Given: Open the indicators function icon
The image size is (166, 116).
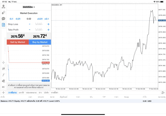Looking at the screenshot, I should [3, 75].
